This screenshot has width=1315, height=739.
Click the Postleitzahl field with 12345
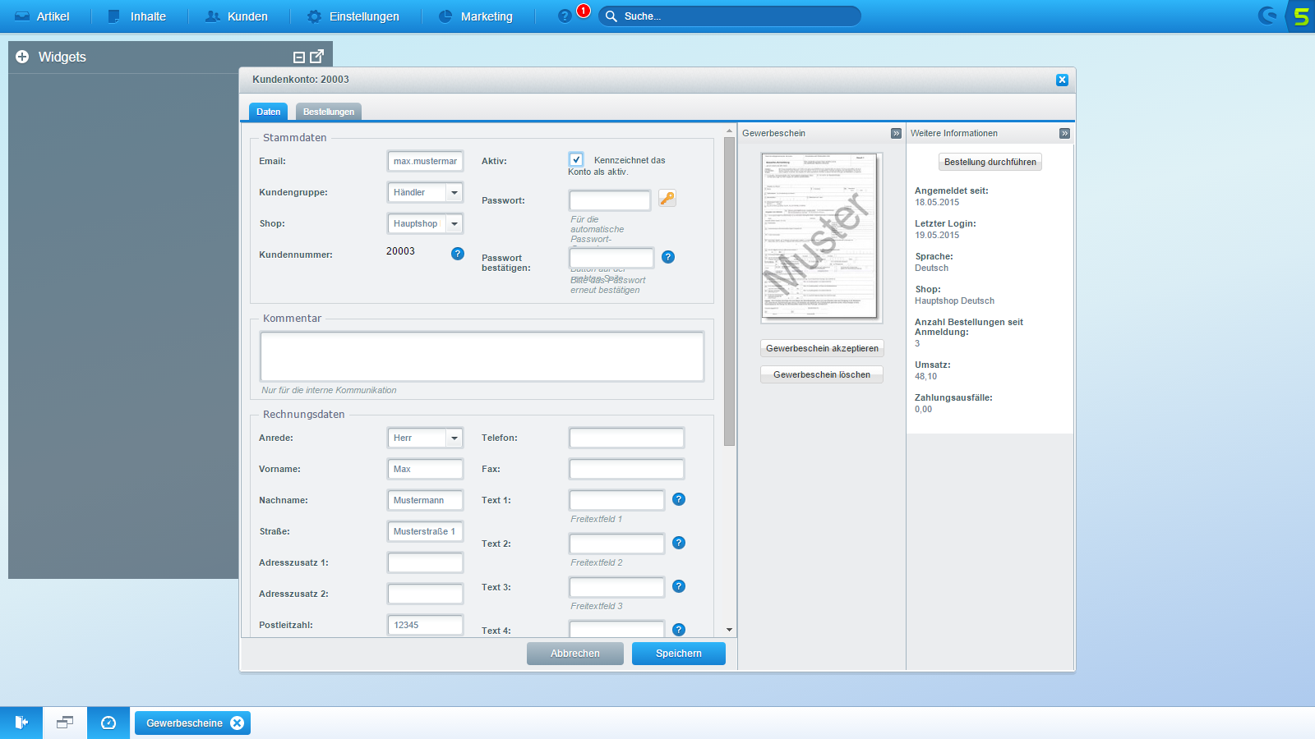[x=426, y=625]
